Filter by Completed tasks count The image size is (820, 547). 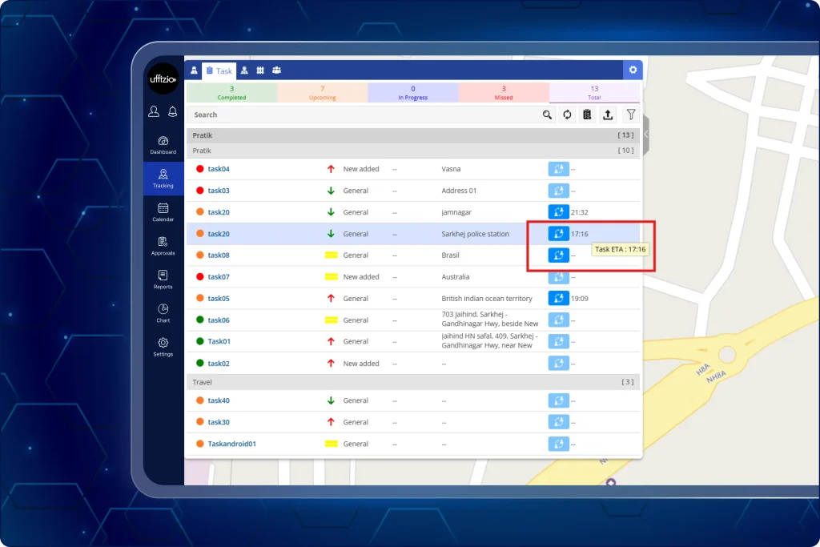coord(231,93)
